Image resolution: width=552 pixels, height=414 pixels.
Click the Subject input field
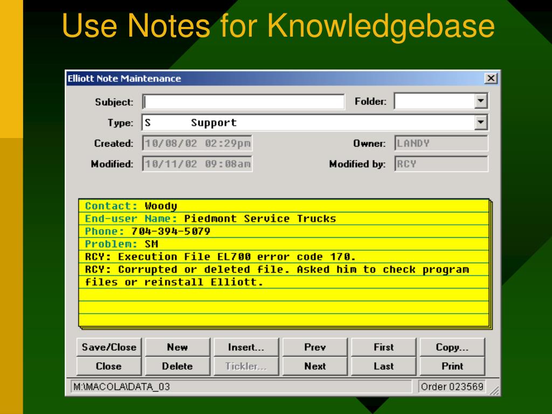243,102
